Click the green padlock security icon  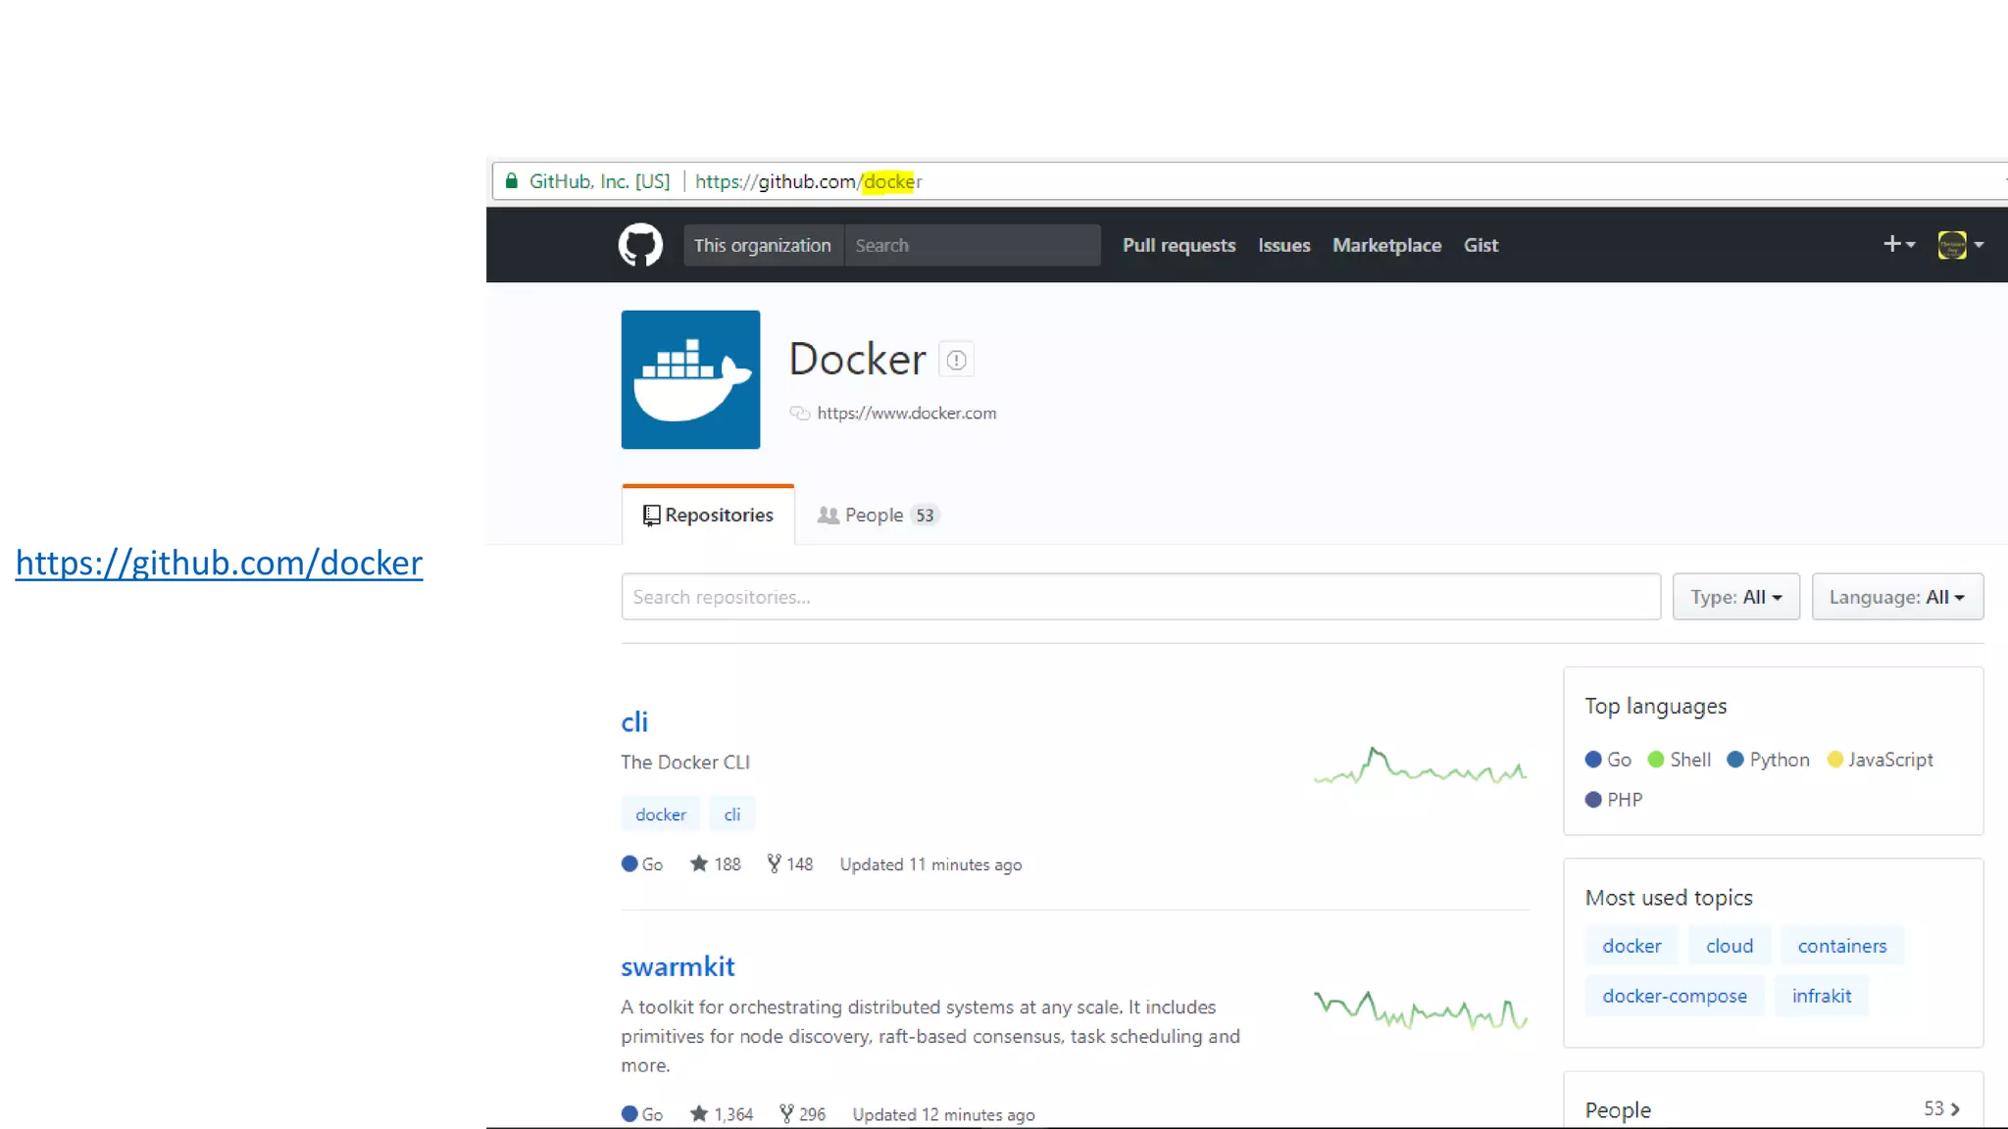click(x=511, y=181)
